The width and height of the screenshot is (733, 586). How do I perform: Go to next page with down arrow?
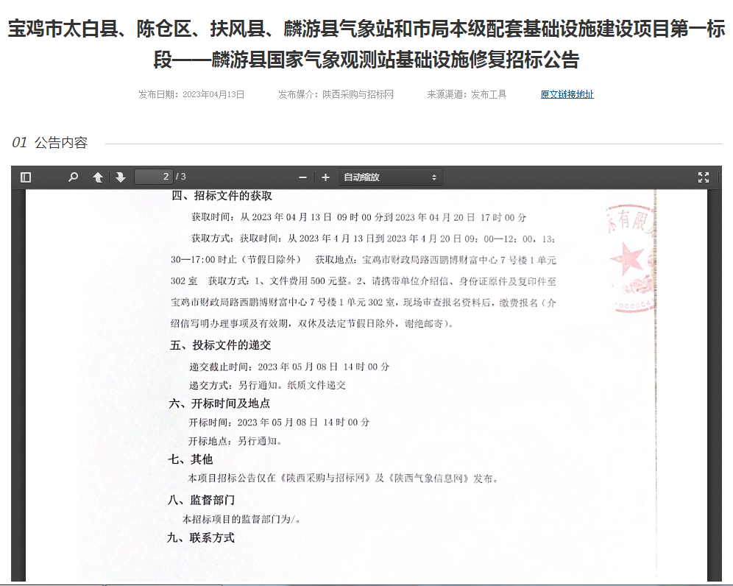[x=121, y=177]
